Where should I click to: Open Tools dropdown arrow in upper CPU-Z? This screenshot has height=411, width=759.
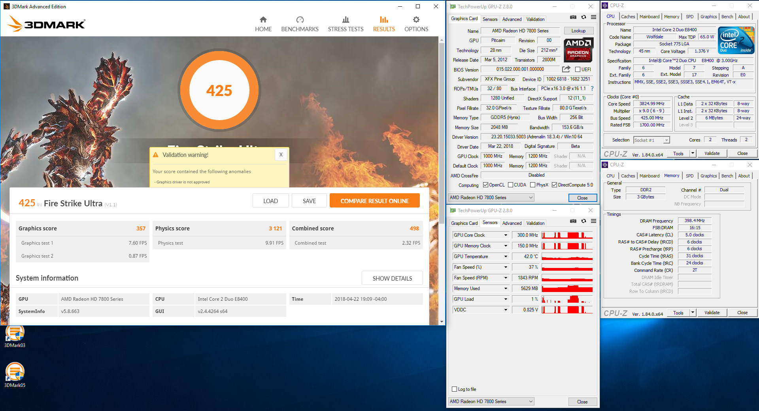[693, 153]
